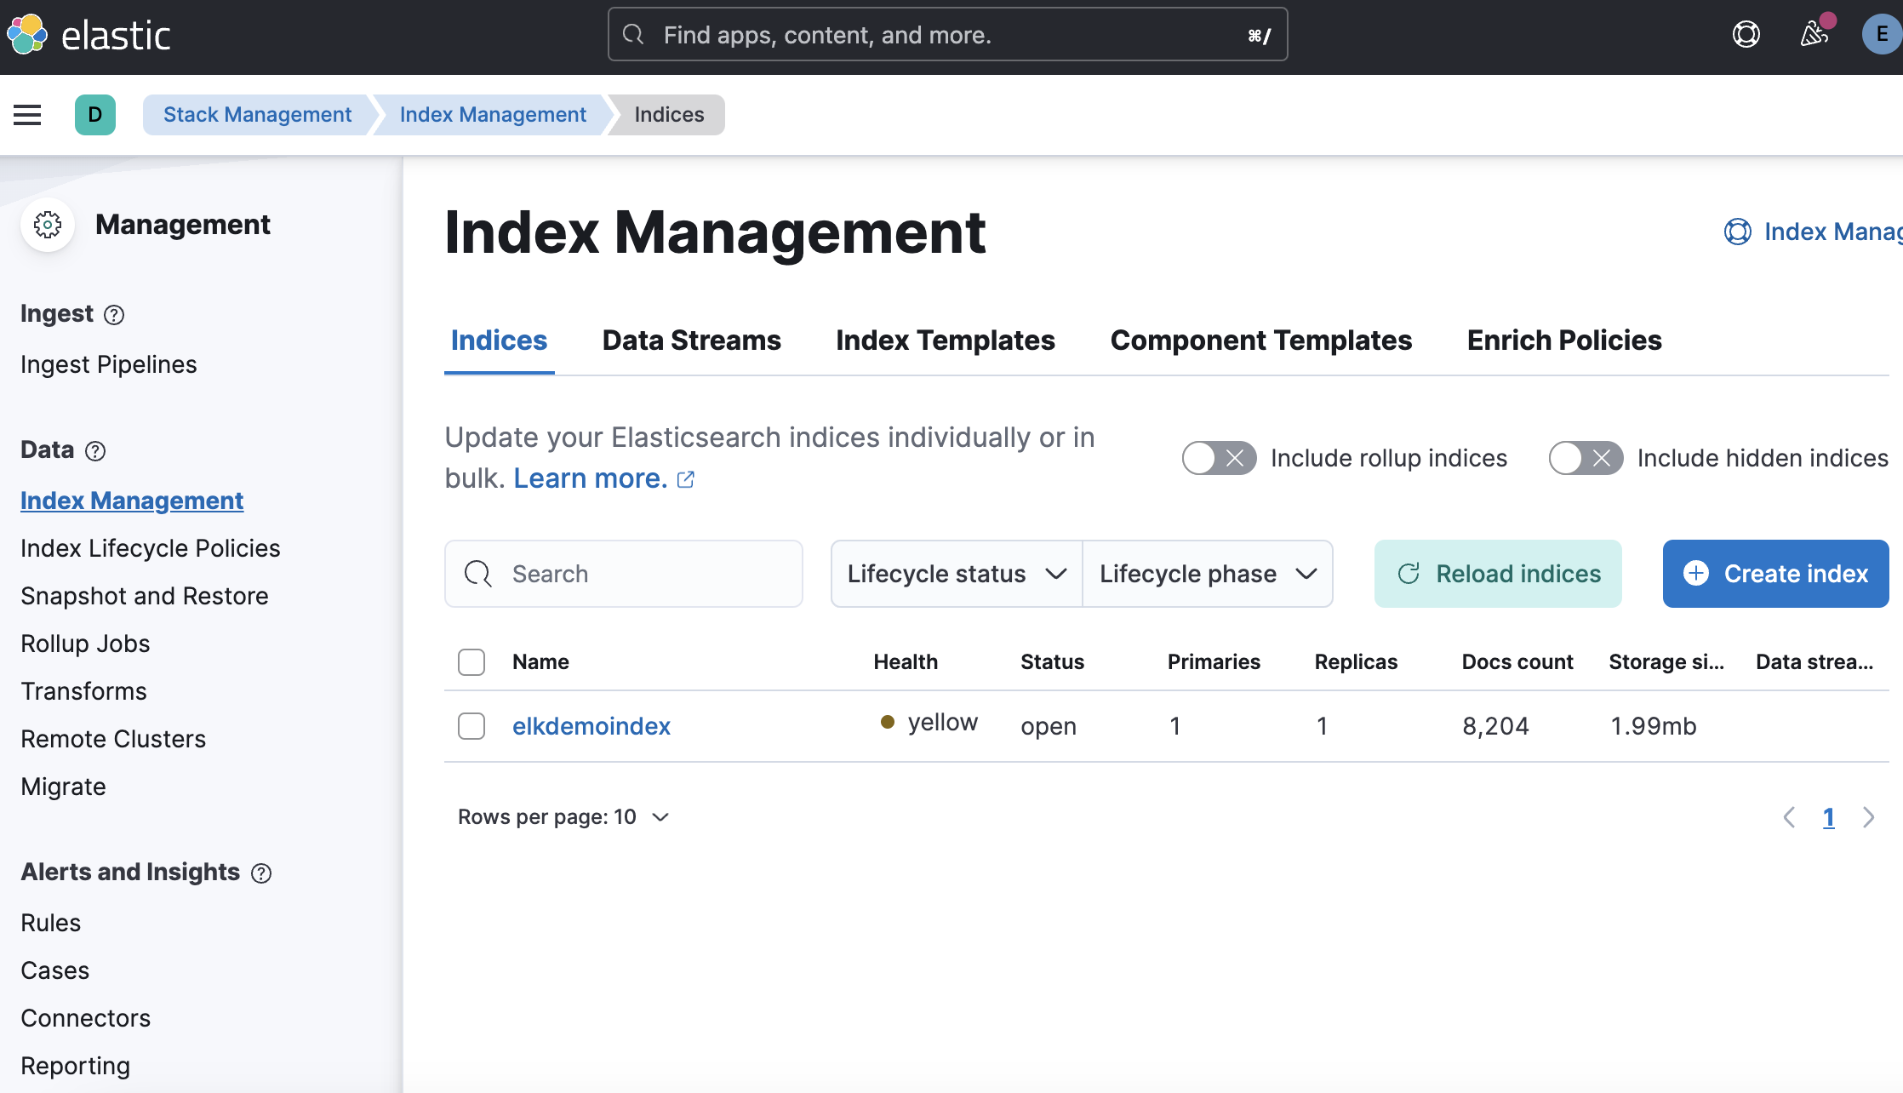This screenshot has height=1093, width=1903.
Task: Open the Lifecycle phase filter dropdown
Action: (1207, 574)
